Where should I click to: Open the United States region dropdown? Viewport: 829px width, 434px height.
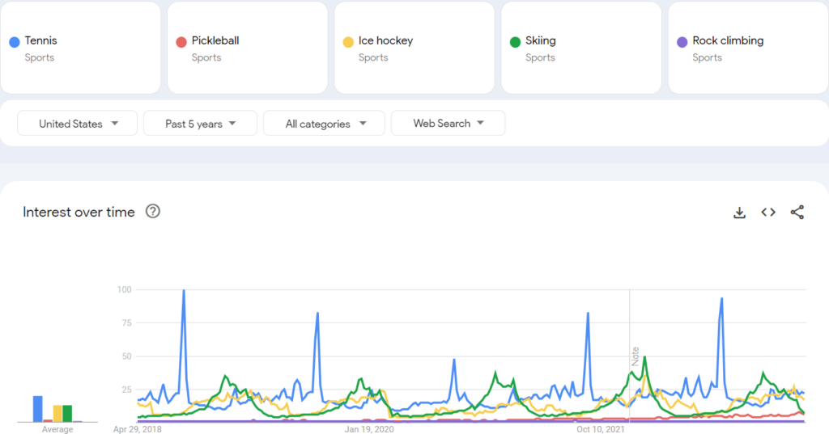coord(78,124)
